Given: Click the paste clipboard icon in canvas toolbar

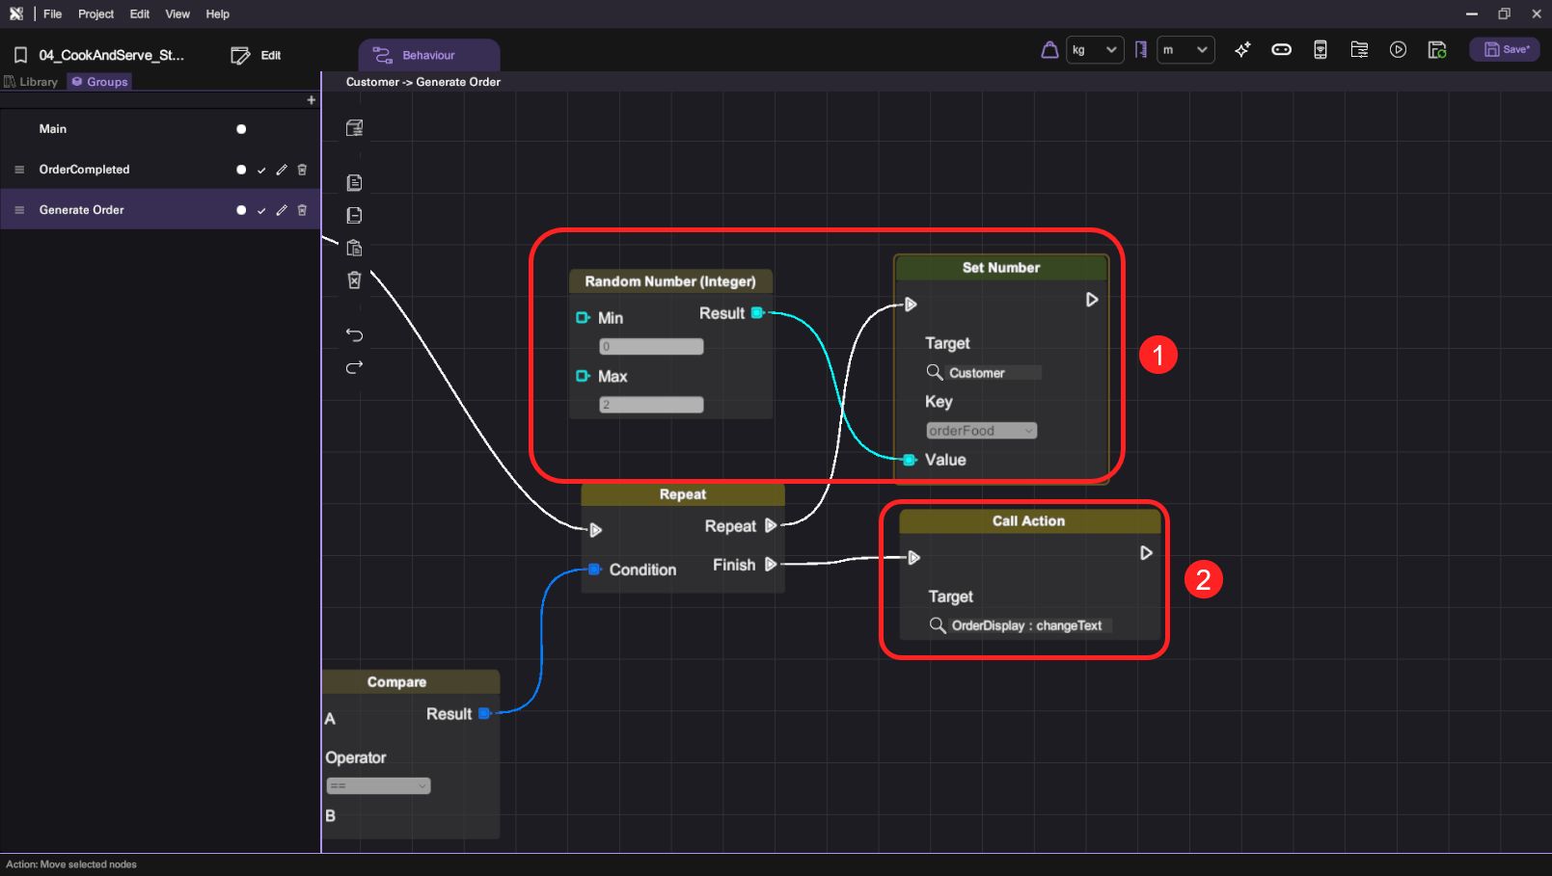Looking at the screenshot, I should click(x=354, y=248).
